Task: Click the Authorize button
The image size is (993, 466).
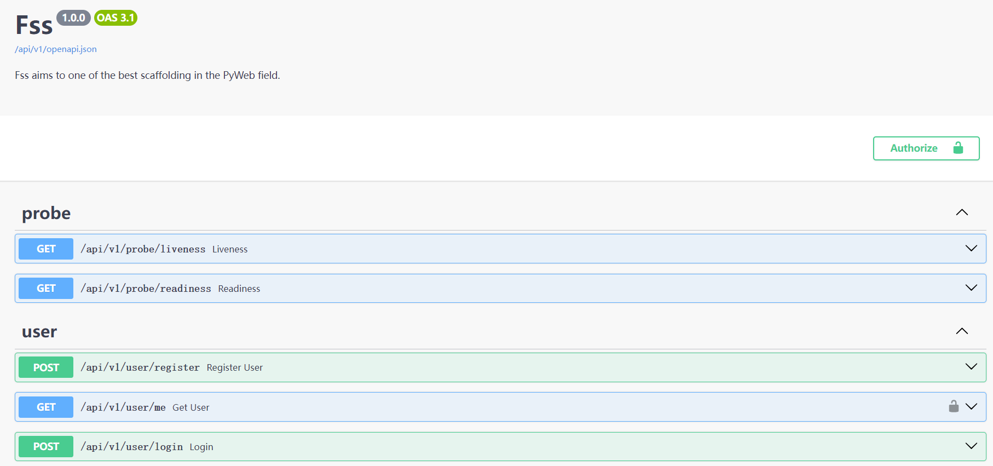Action: pyautogui.click(x=926, y=148)
